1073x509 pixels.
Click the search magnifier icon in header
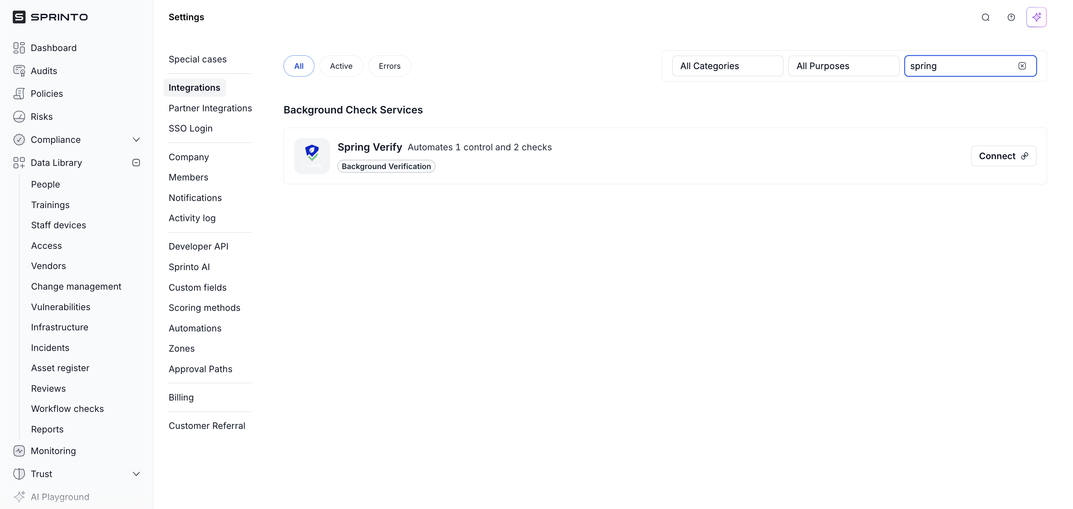(985, 17)
